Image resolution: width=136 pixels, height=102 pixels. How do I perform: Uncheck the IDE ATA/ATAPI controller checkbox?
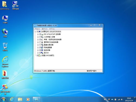pyautogui.click(x=40, y=34)
